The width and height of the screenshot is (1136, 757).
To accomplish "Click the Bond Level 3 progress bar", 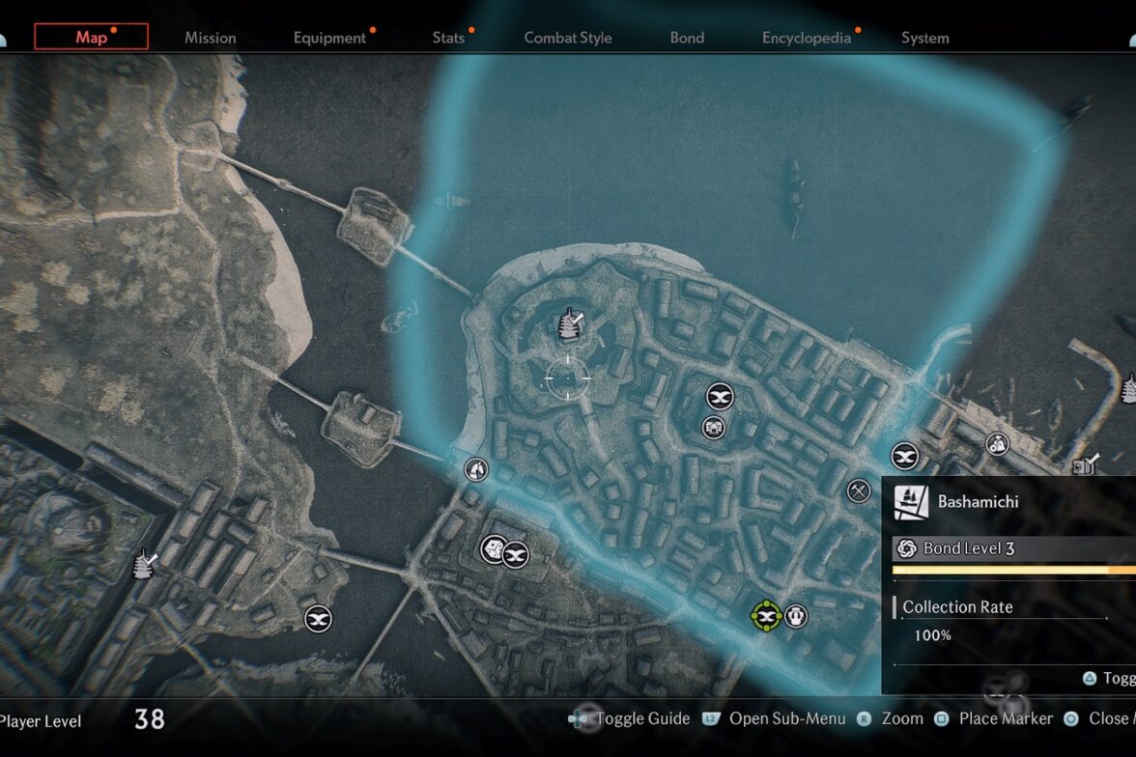I will (x=1014, y=570).
